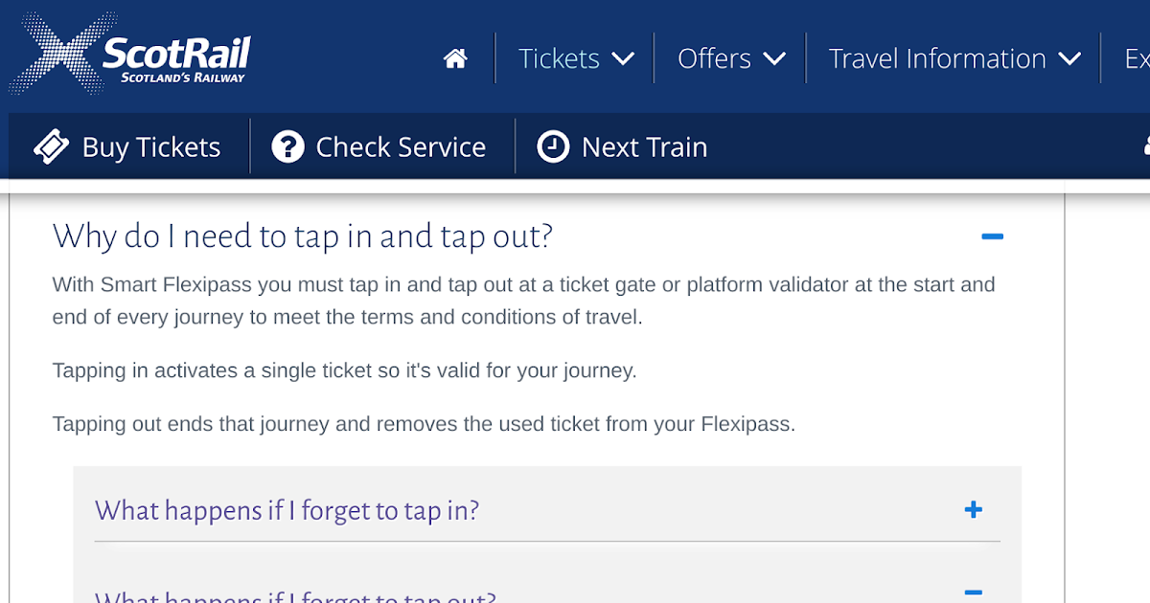Expand the Travel Information dropdown
This screenshot has height=603, width=1150.
1069,58
